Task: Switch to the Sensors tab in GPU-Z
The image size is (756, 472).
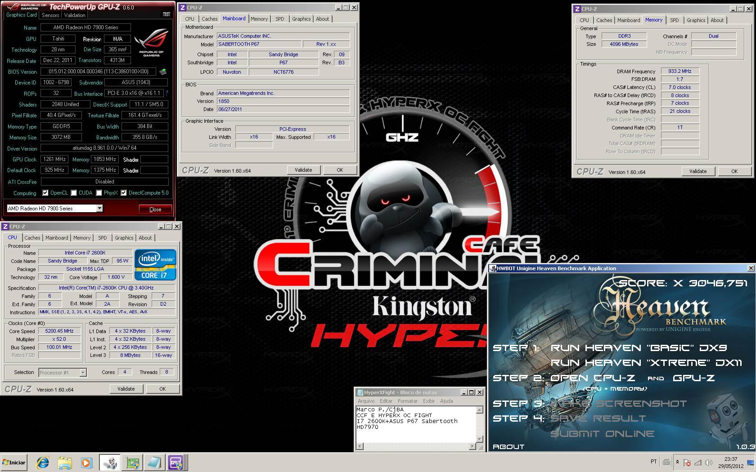Action: 50,15
